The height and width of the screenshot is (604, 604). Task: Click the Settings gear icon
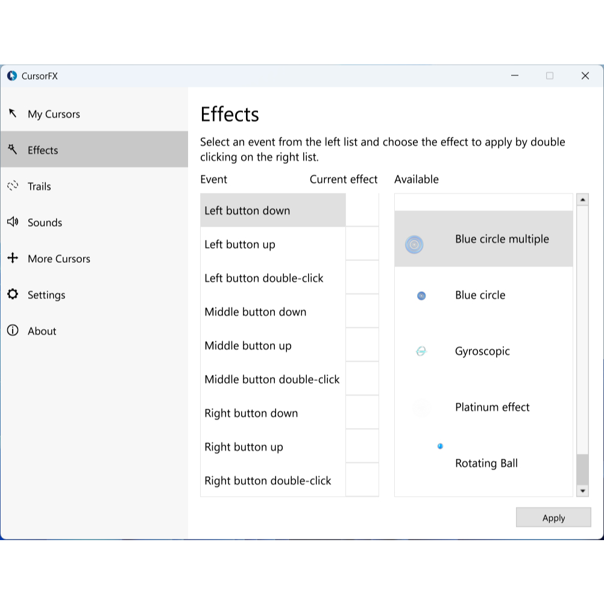13,294
